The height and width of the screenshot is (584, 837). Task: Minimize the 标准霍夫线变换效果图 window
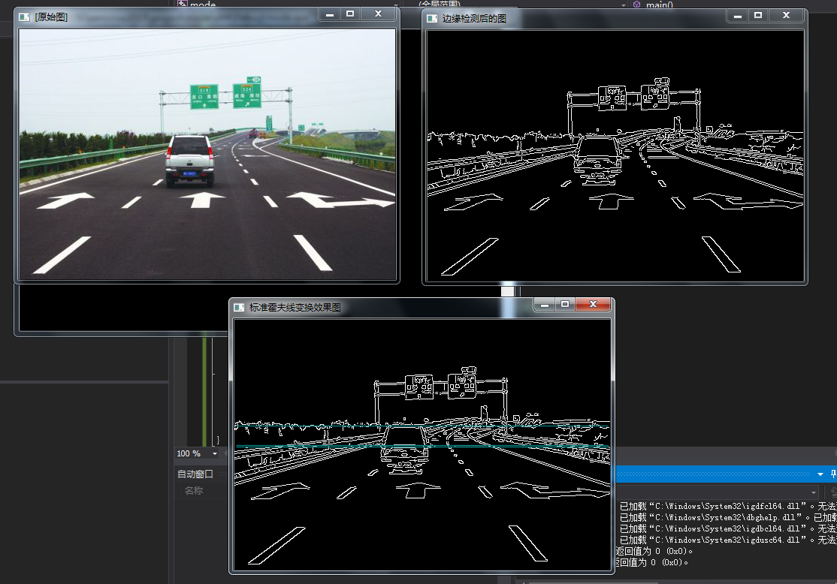[545, 305]
